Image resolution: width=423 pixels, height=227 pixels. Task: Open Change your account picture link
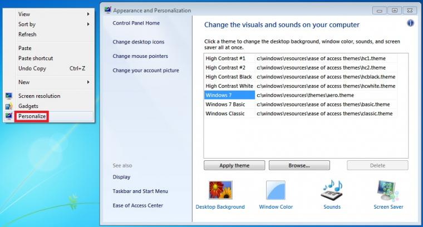coord(146,70)
